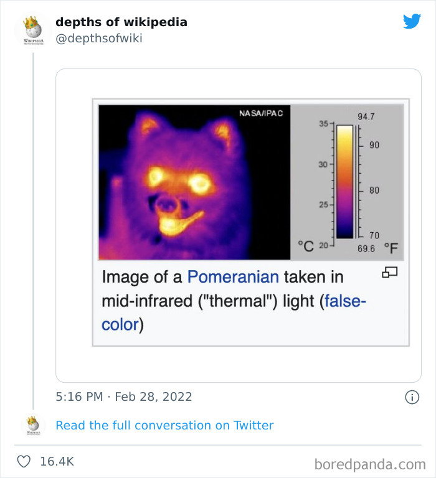Image resolution: width=436 pixels, height=478 pixels.
Task: Click the 94.7 Fahrenheit scale label
Action: click(366, 116)
